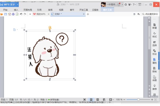Toggle the page layout view button
160x106 pixels.
click(x=91, y=99)
